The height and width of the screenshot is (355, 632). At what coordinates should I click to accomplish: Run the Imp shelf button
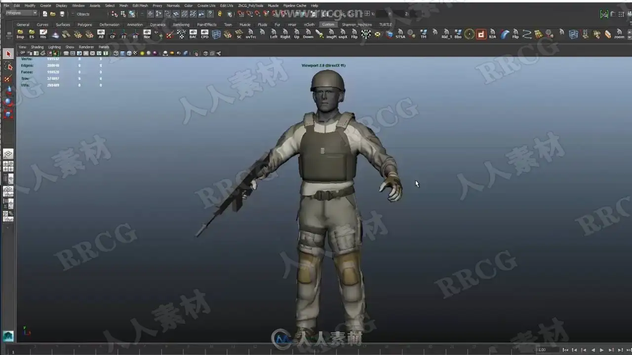(20, 34)
